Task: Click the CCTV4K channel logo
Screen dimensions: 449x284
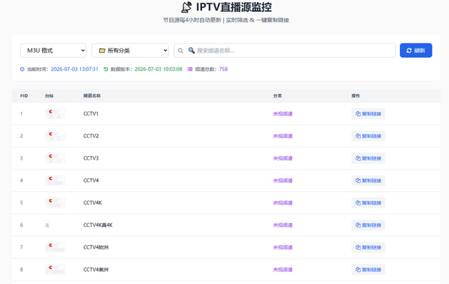Action: click(55, 203)
